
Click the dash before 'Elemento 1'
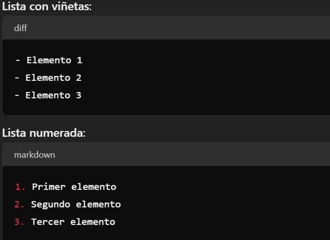click(18, 60)
